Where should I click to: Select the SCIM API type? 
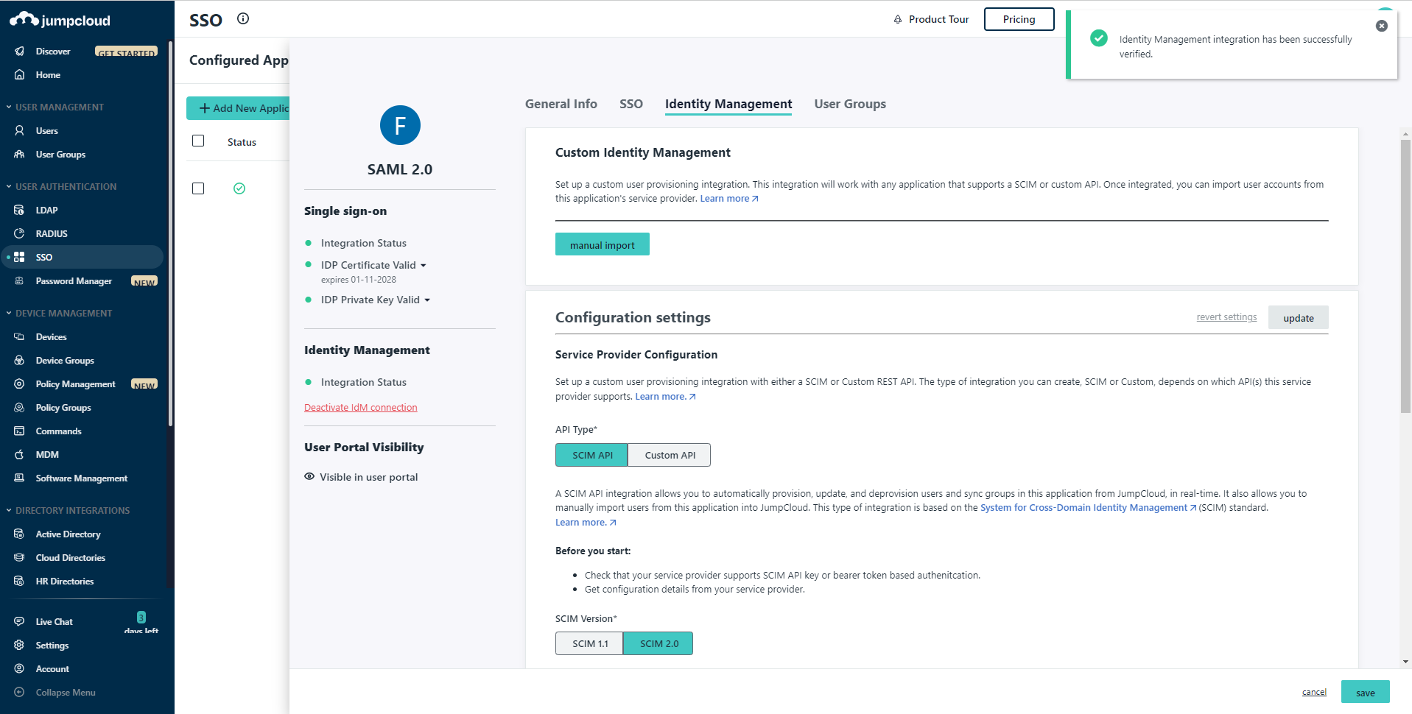(x=591, y=455)
